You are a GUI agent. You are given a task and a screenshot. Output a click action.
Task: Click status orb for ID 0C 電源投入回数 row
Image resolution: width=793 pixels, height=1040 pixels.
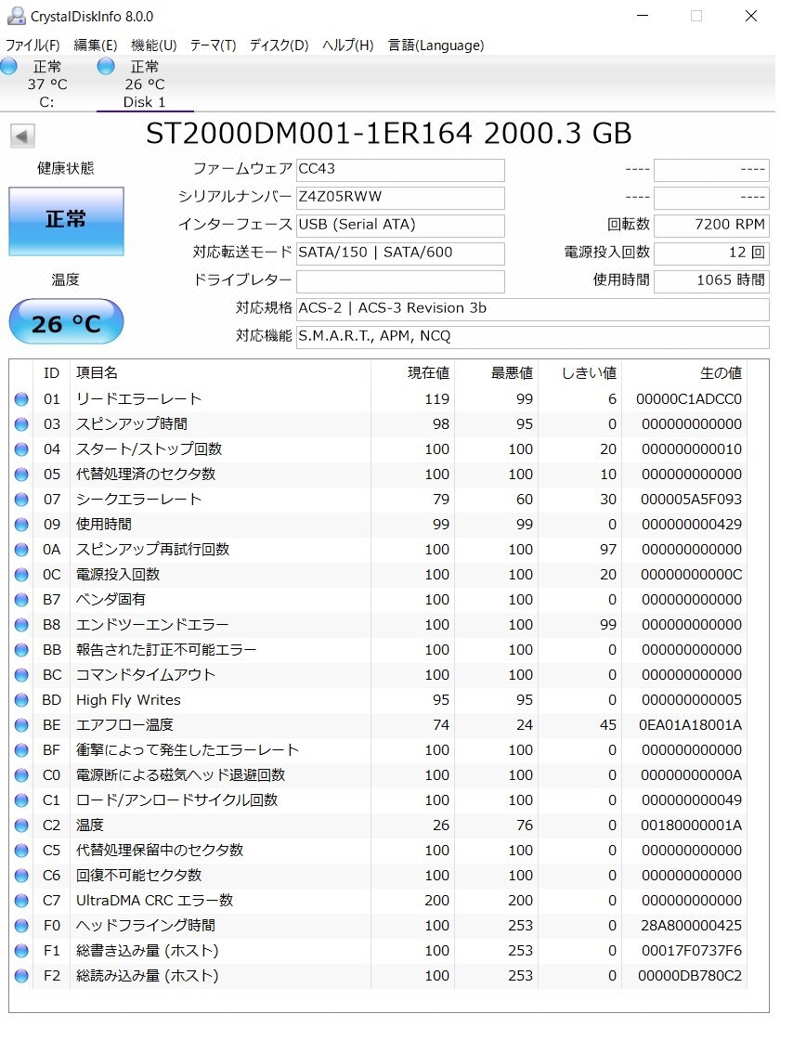click(21, 575)
